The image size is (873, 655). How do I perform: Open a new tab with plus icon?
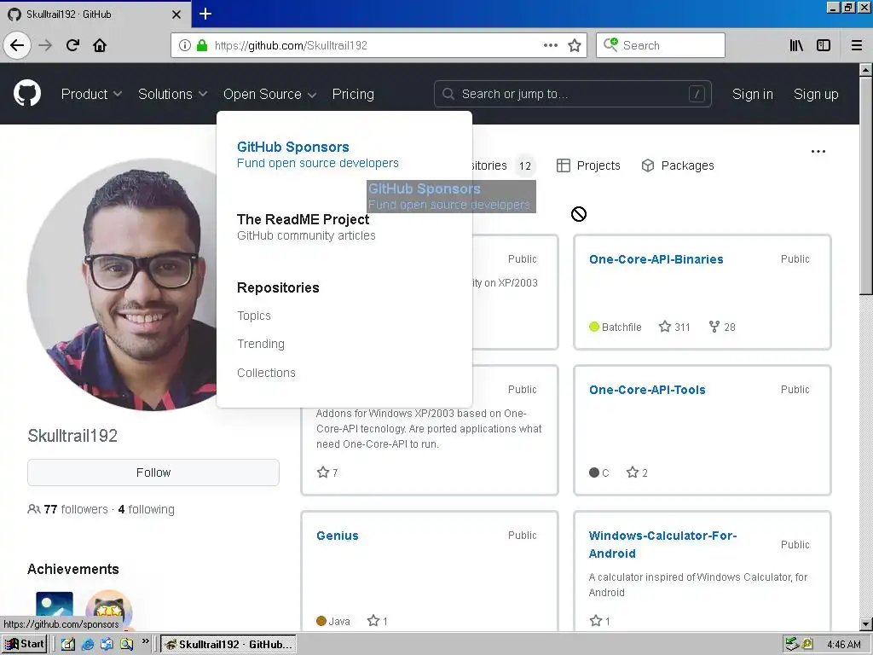205,14
